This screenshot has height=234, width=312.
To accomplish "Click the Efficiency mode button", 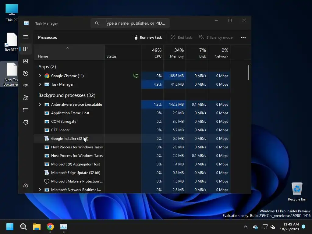I will 216,37.
